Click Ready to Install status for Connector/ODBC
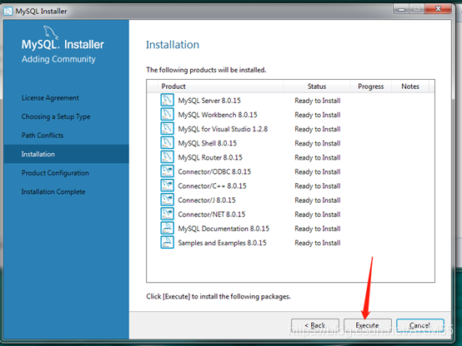Viewport: 462px width, 346px height. 318,171
